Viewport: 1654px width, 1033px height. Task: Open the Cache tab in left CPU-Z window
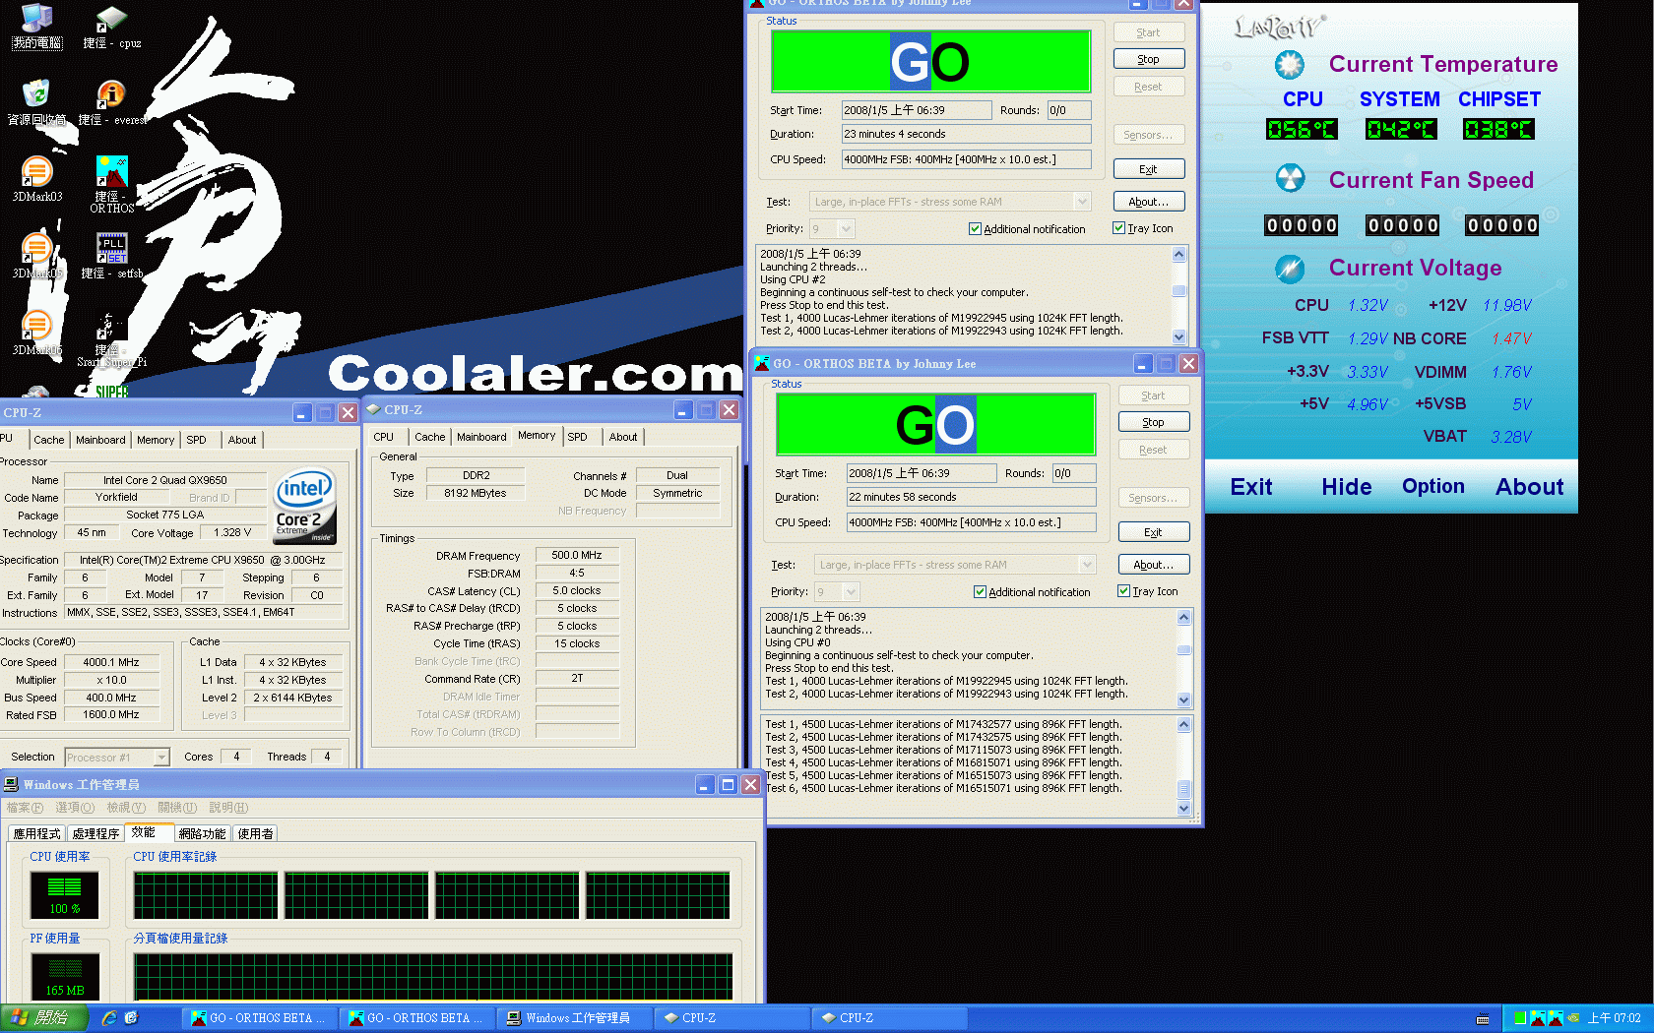pyautogui.click(x=49, y=440)
